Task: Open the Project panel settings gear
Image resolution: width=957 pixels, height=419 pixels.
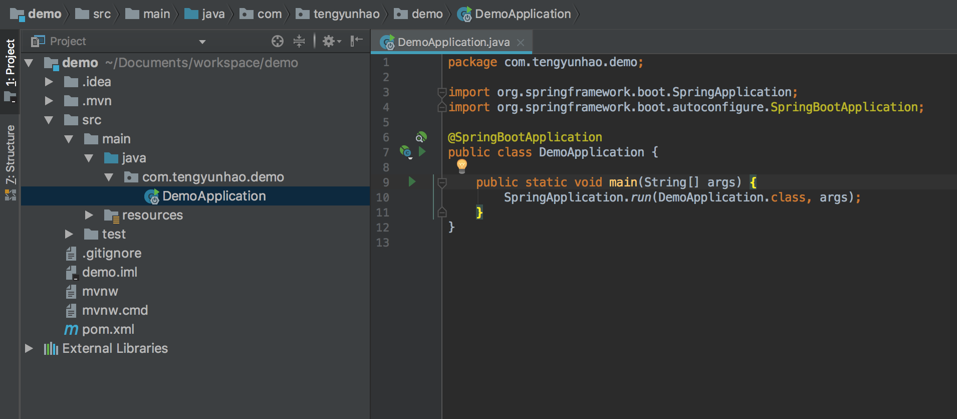Action: click(329, 41)
